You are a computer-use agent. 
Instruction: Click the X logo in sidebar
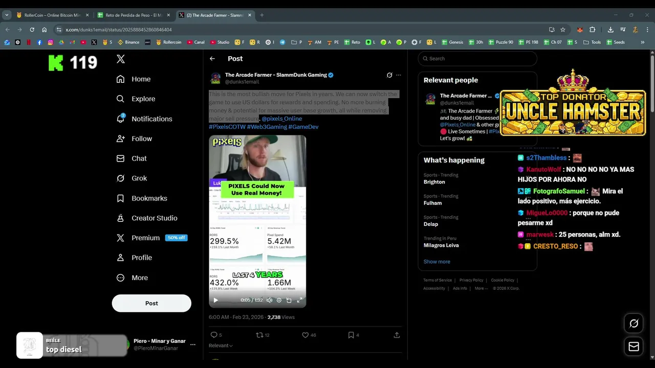(121, 59)
